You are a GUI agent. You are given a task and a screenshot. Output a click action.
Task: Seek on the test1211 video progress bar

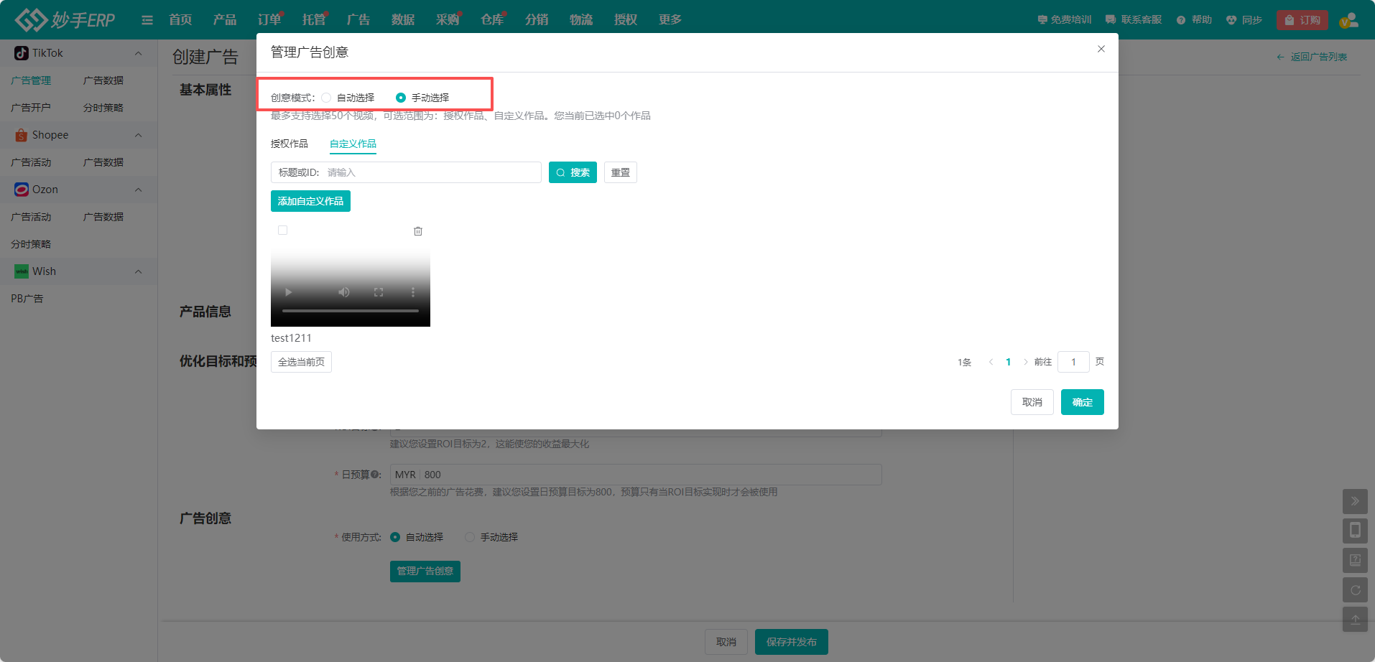(x=351, y=311)
